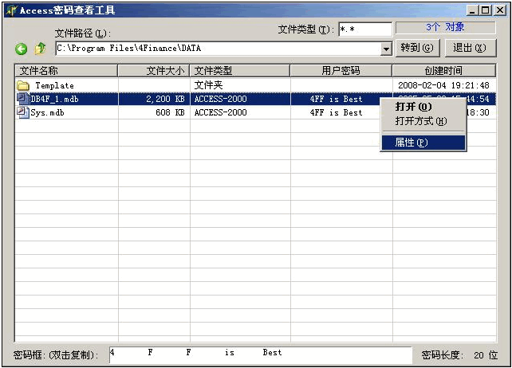
Task: Click the up-folder navigation icon
Action: click(40, 49)
